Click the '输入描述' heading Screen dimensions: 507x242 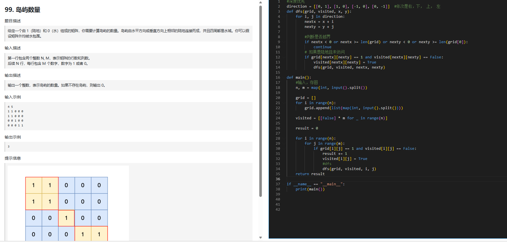click(13, 48)
